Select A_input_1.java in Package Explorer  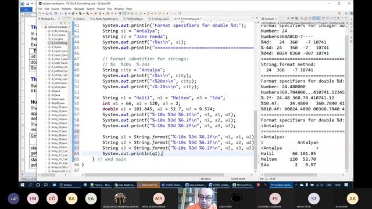59,51
